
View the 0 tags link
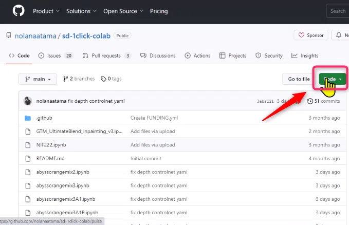coord(111,79)
